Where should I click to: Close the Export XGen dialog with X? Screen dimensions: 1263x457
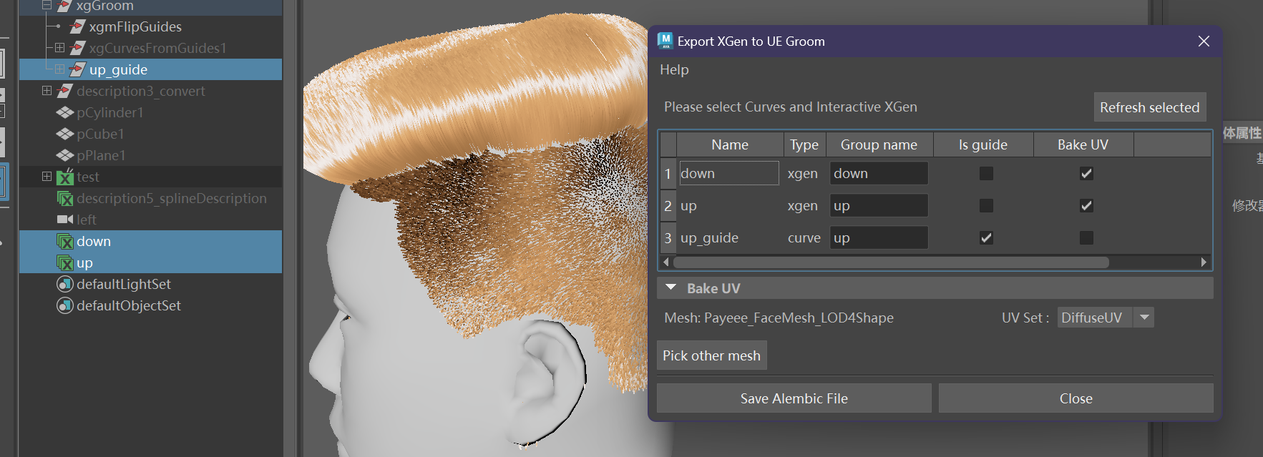[x=1204, y=41]
